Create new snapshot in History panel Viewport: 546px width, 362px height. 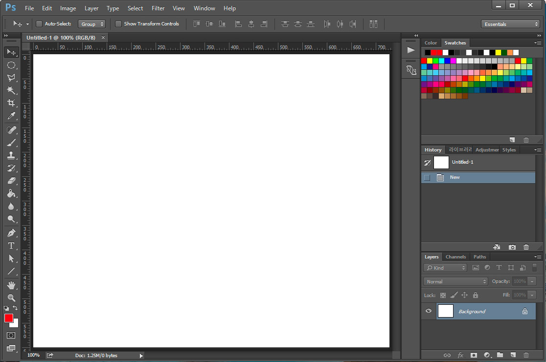click(x=512, y=247)
